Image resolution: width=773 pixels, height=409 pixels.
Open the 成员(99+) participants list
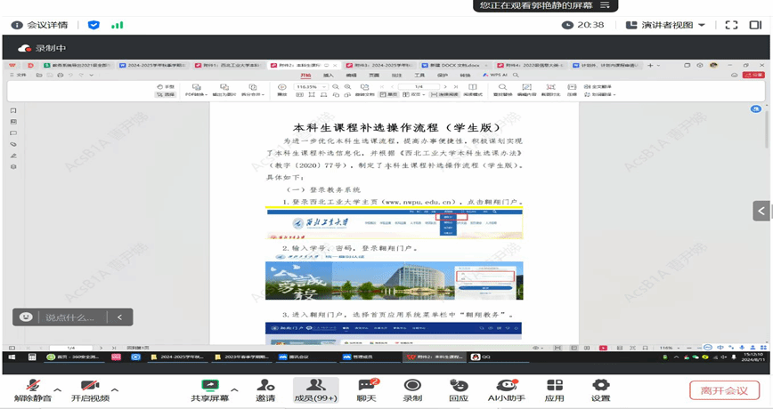click(315, 389)
